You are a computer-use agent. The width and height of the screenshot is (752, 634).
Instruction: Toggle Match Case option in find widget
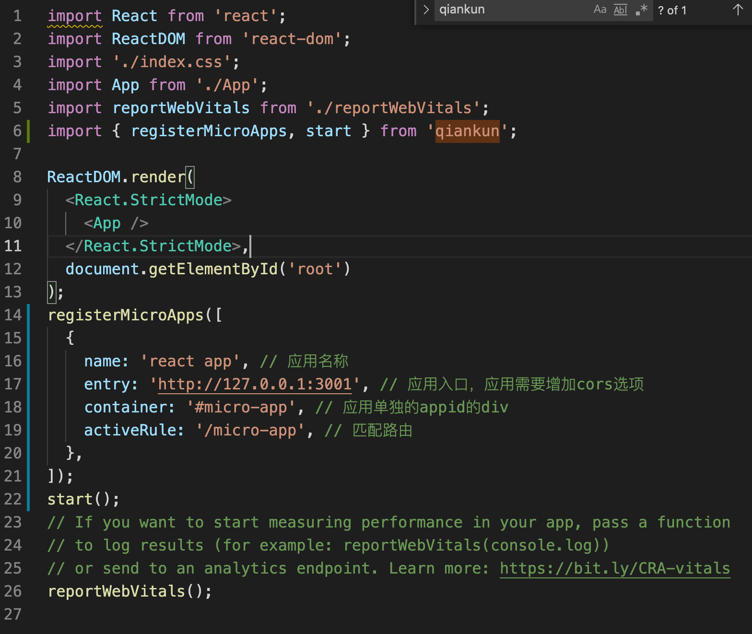coord(600,10)
